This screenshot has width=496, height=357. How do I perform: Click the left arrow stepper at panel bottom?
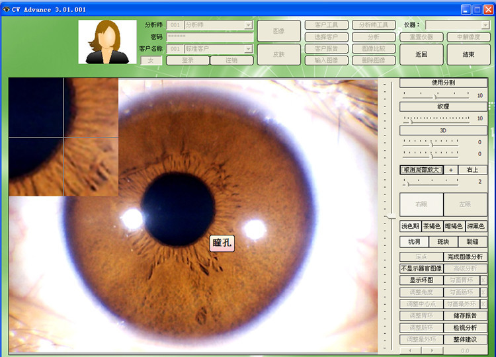coord(410,350)
